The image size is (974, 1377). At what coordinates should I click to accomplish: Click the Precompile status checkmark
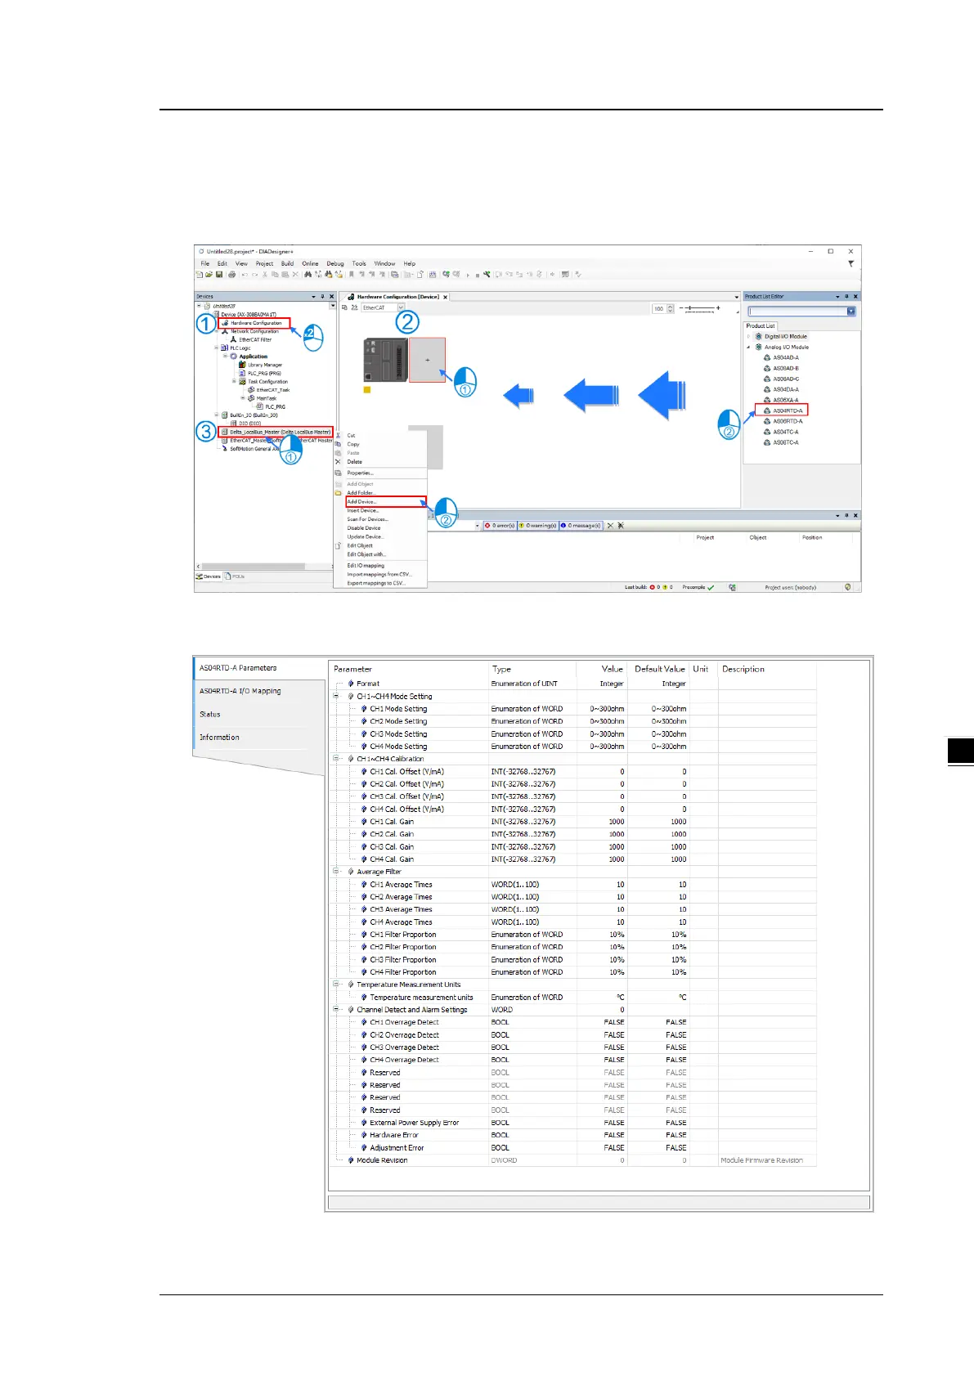(711, 587)
